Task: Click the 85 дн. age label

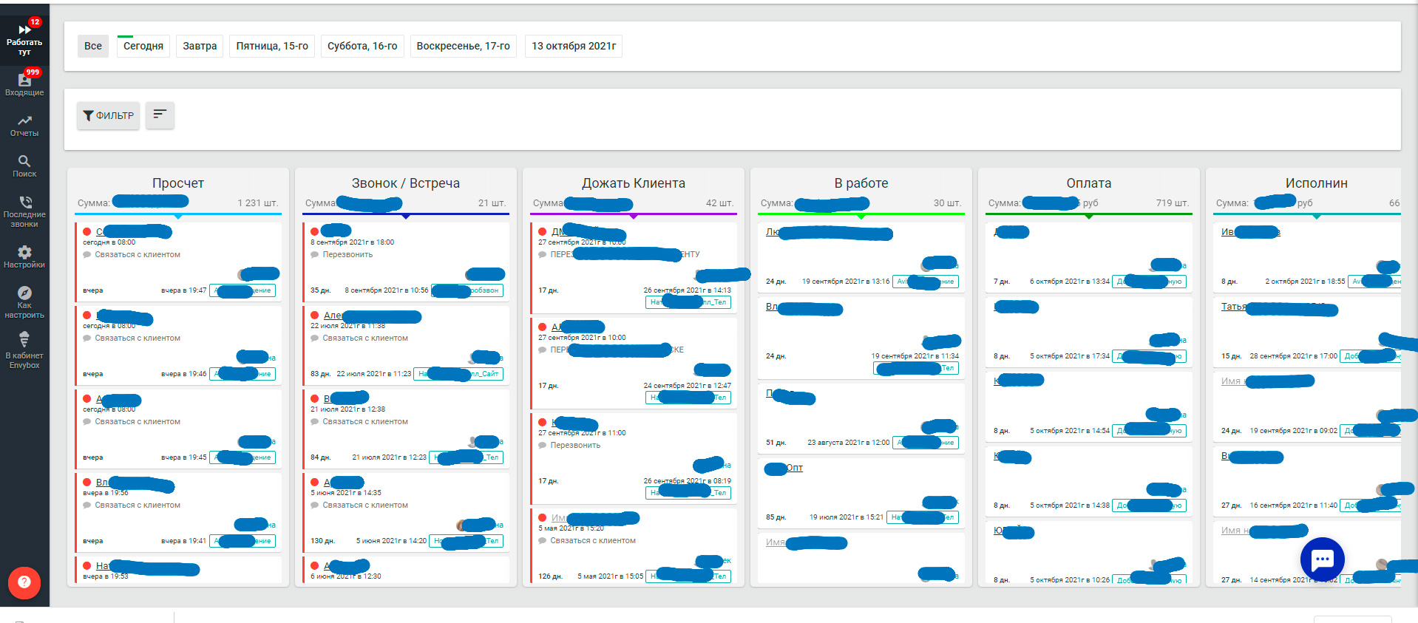Action: [x=776, y=517]
